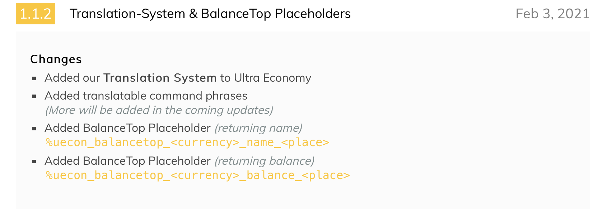Click the Added translatable command phrases line
The image size is (616, 212).
point(146,96)
